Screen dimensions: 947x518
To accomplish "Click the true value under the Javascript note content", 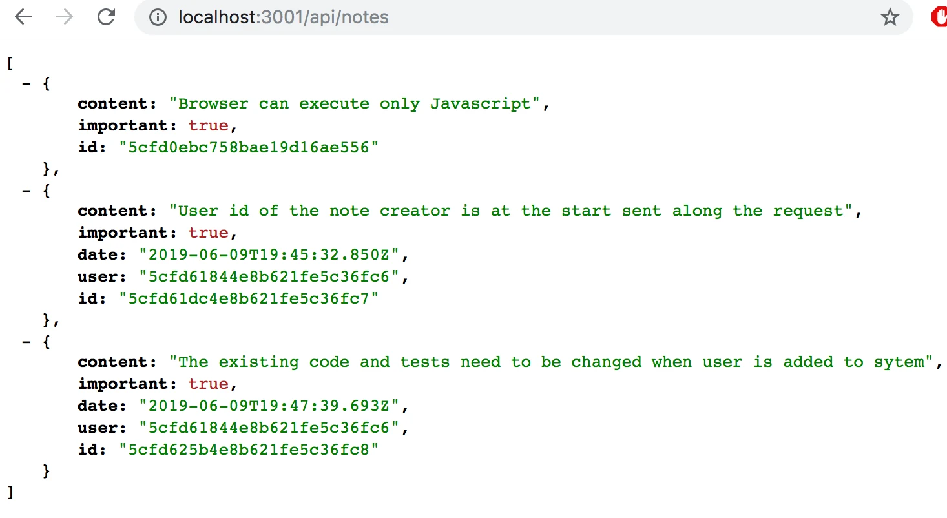I will point(208,126).
